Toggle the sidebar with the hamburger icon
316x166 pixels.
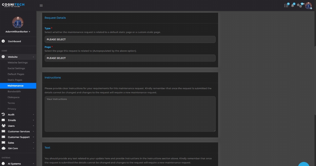[x=41, y=5]
